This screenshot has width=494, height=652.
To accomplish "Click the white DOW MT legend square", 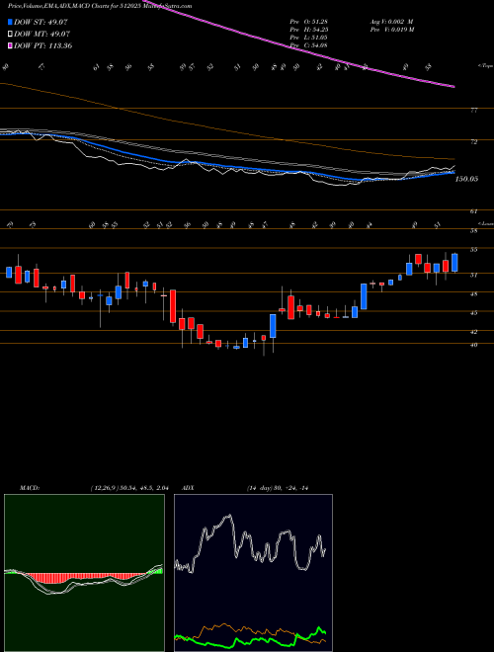I will coord(11,35).
